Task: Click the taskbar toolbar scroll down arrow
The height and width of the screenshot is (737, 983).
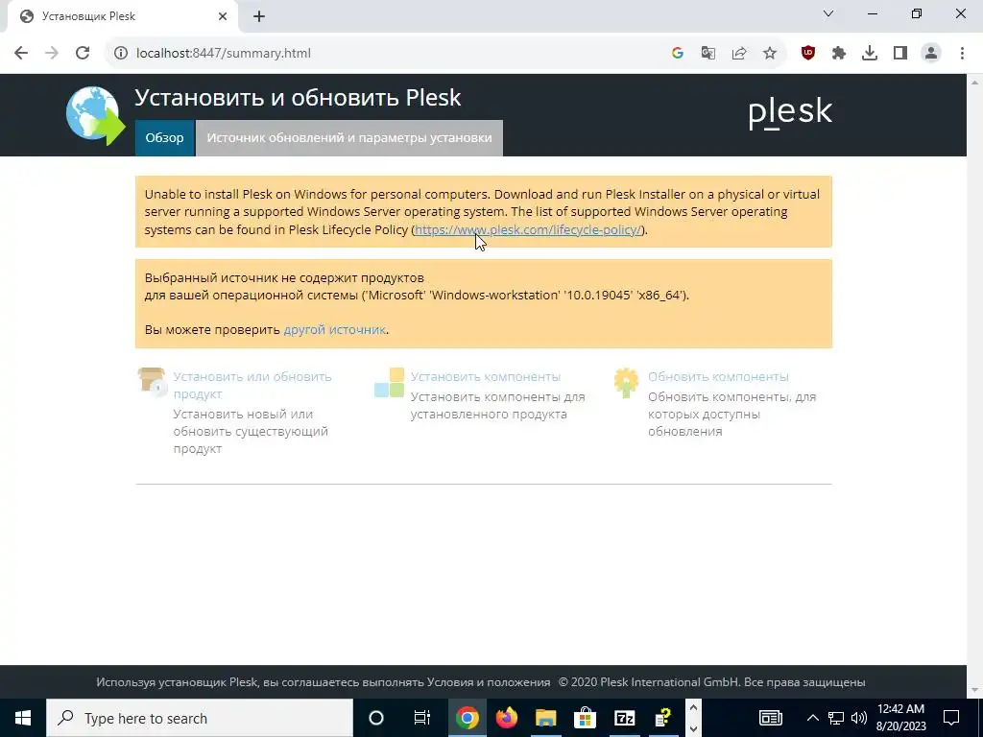Action: tap(693, 729)
